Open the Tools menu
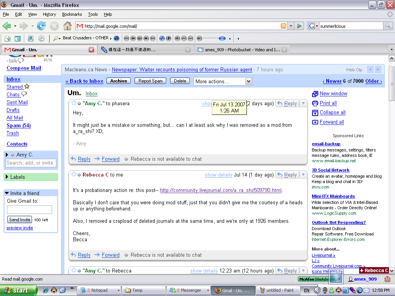The width and height of the screenshot is (395, 296). [93, 14]
